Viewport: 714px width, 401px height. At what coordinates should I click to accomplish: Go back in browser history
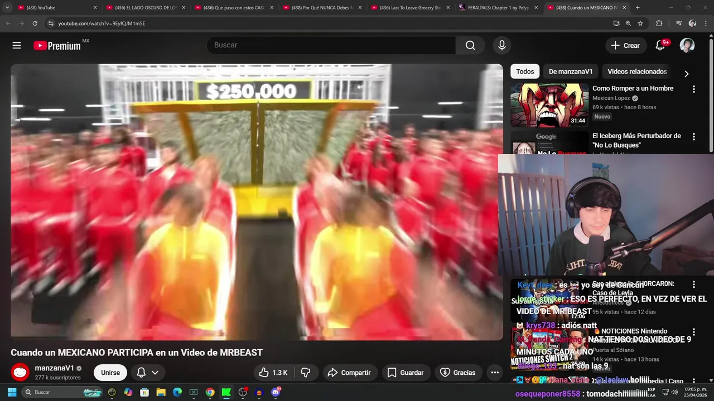[x=8, y=23]
